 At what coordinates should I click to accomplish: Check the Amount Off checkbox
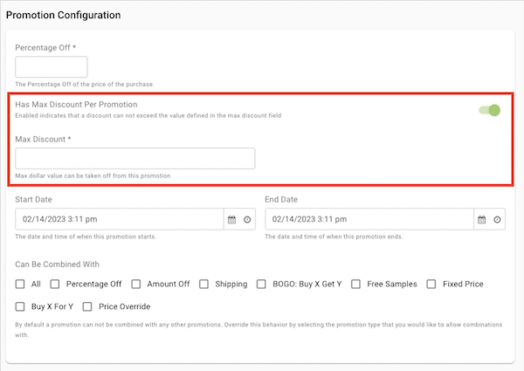pyautogui.click(x=136, y=285)
